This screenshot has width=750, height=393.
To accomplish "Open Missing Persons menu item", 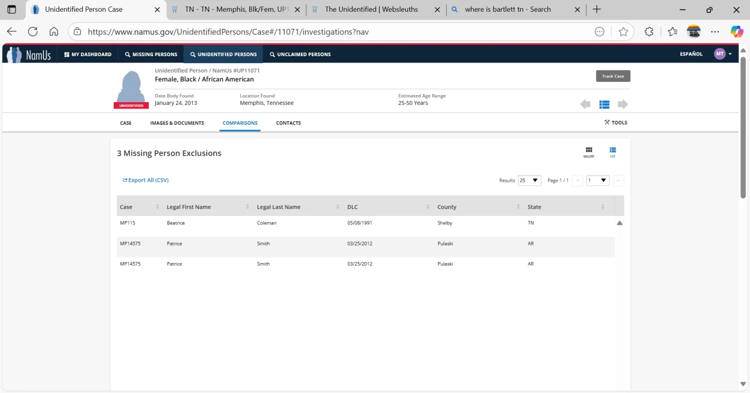I will click(151, 54).
